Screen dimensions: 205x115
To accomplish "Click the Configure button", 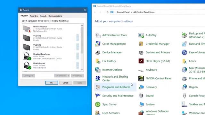I will click(29, 76).
